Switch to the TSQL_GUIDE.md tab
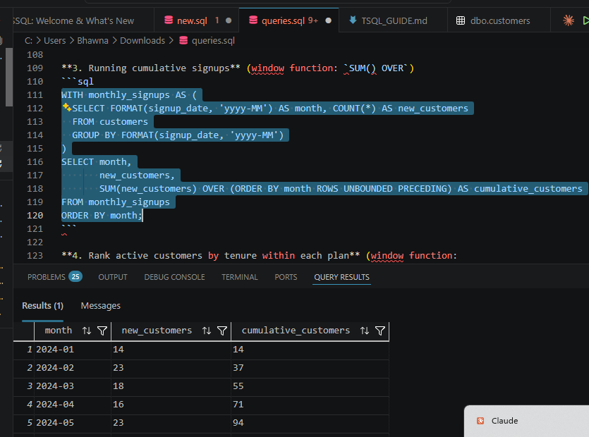The height and width of the screenshot is (437, 589). point(394,20)
